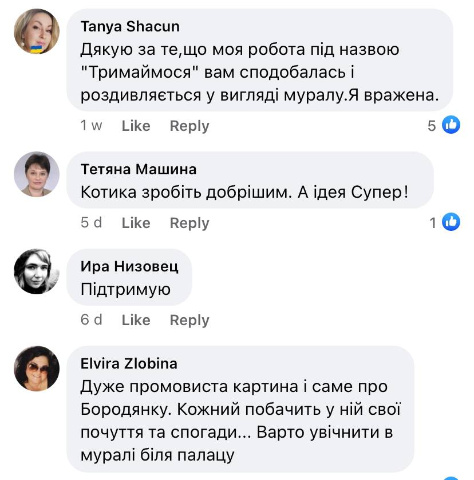Click the thumbs-up reaction icon on Тетяна Машина's comment

point(451,222)
